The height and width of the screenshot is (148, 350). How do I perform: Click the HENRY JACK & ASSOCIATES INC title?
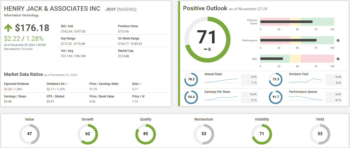(52, 8)
